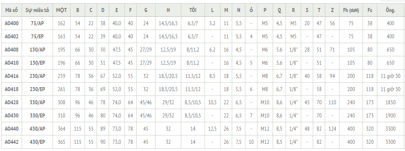Screen dimensions: 405x151
Task: Click the 75/AP description cell
Action: click(37, 24)
